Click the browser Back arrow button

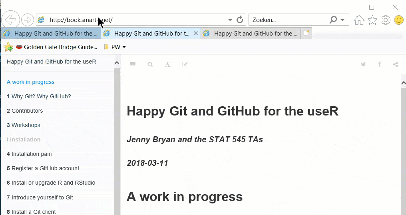pos(11,20)
